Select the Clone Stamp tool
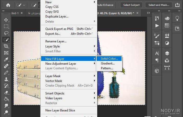 [x=6, y=79]
